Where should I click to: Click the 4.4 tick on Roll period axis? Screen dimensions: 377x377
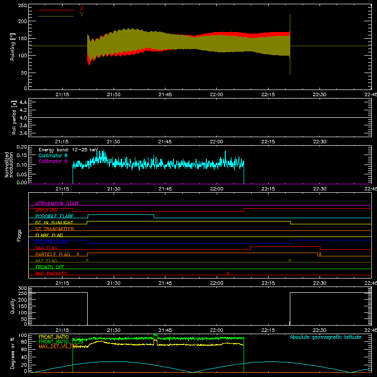pyautogui.click(x=23, y=102)
